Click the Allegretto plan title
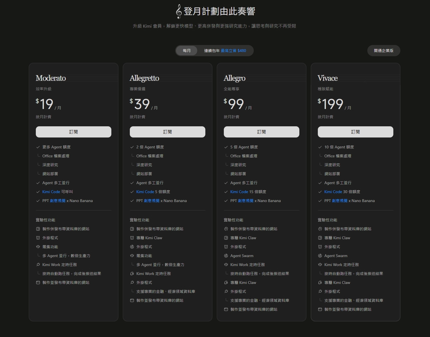Image resolution: width=430 pixels, height=337 pixels. pos(144,78)
